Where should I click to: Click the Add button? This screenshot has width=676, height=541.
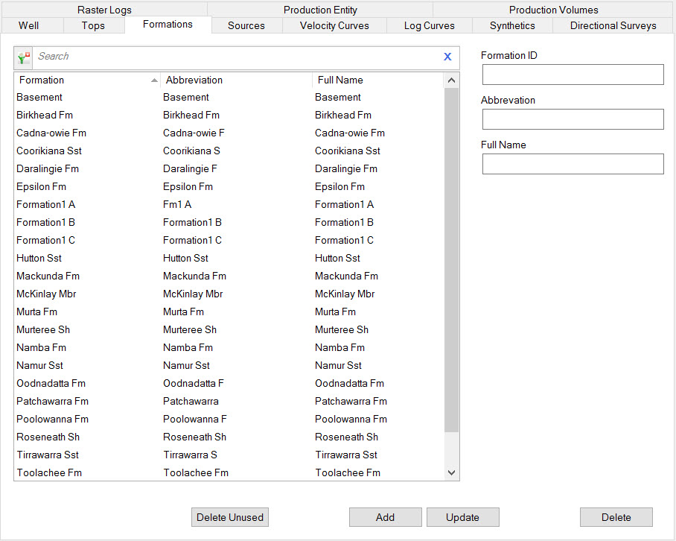tap(385, 517)
